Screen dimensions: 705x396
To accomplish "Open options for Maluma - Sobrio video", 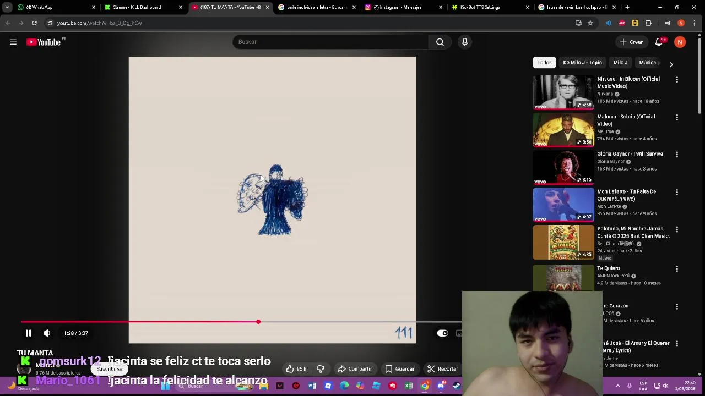I will [677, 117].
